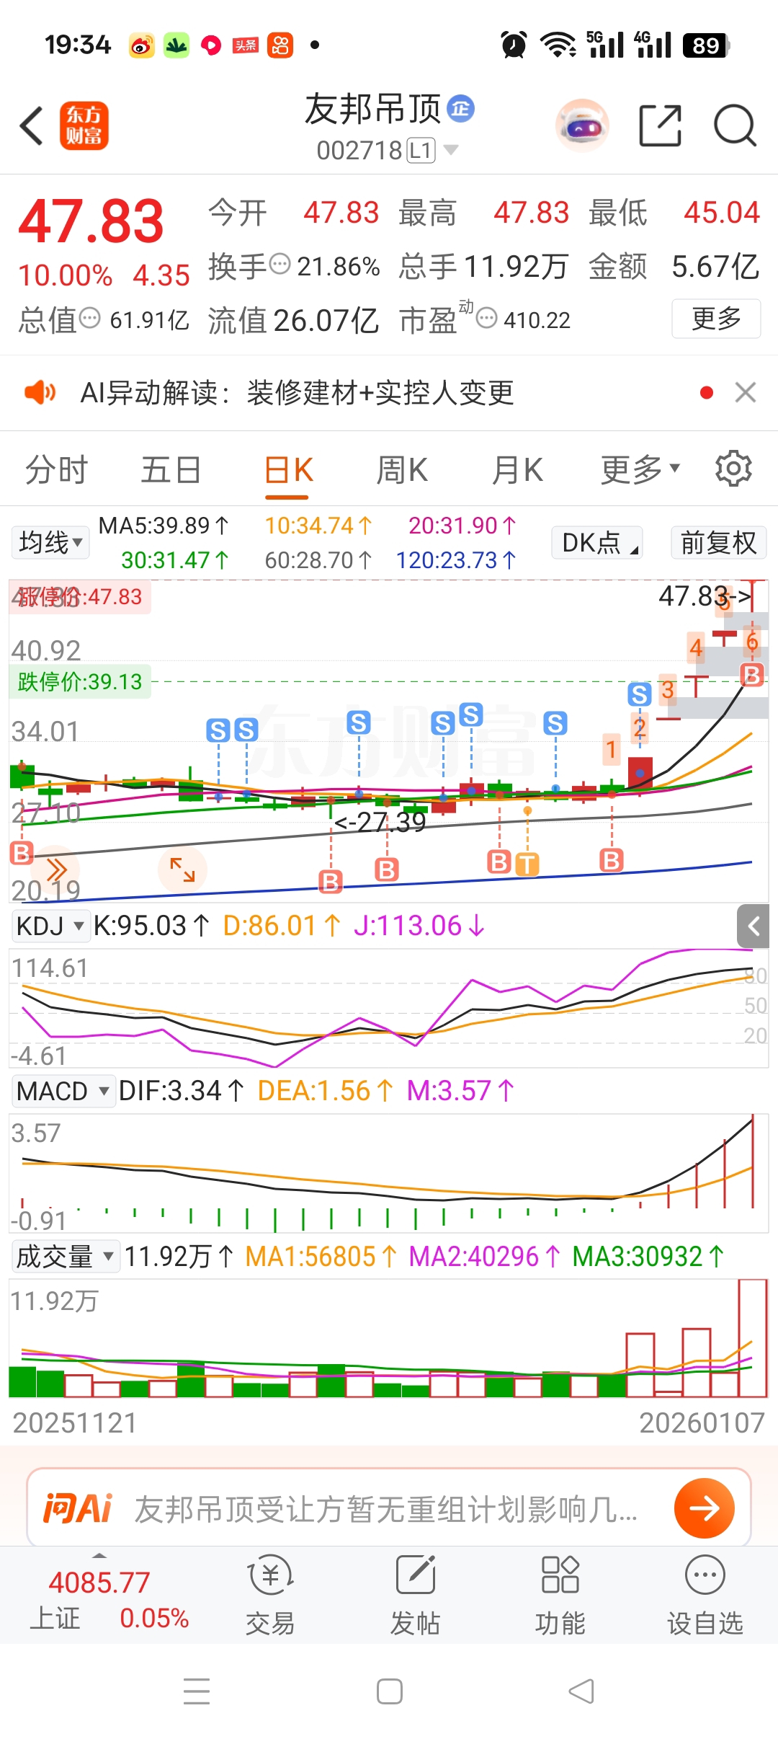Tap the end date 20260107 label

702,1422
